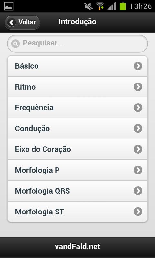155x258 pixels.
Task: Open Morfologia QRS chevron
Action: [x=138, y=191]
